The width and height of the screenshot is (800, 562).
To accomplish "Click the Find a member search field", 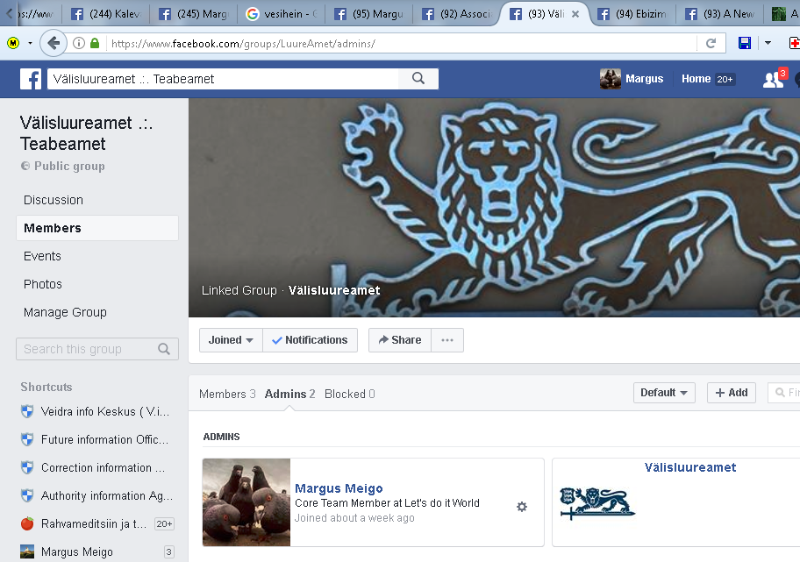I will click(x=784, y=393).
